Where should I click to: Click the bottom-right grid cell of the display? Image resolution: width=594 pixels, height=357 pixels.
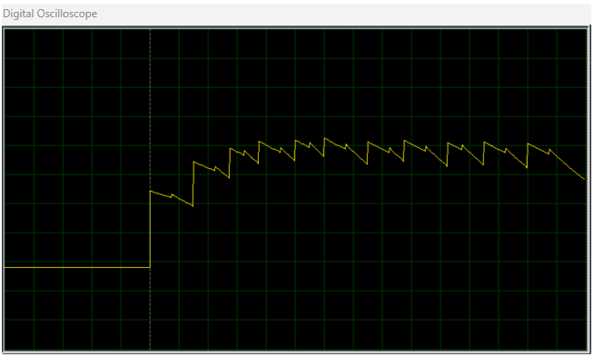[x=571, y=334]
